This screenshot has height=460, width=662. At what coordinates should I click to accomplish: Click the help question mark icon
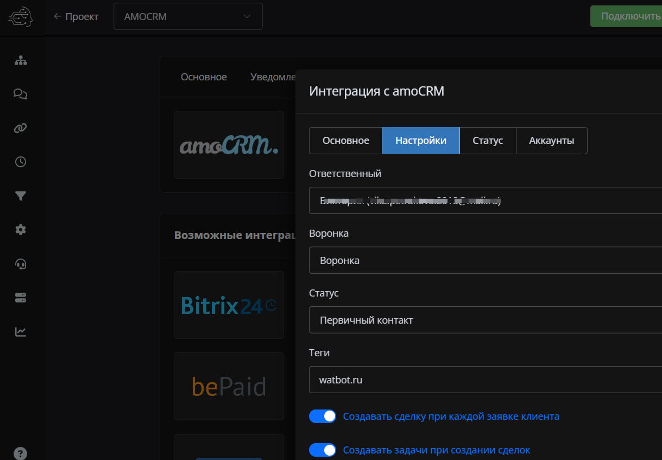pyautogui.click(x=21, y=453)
